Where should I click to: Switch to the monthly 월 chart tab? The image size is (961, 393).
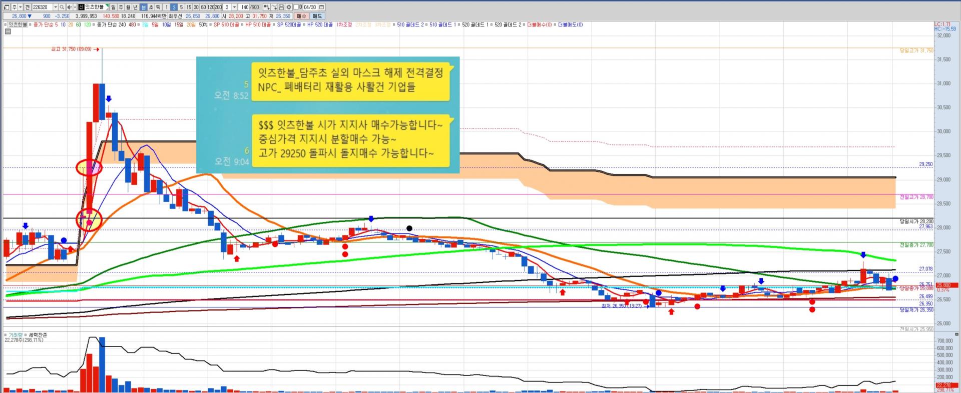(129, 7)
